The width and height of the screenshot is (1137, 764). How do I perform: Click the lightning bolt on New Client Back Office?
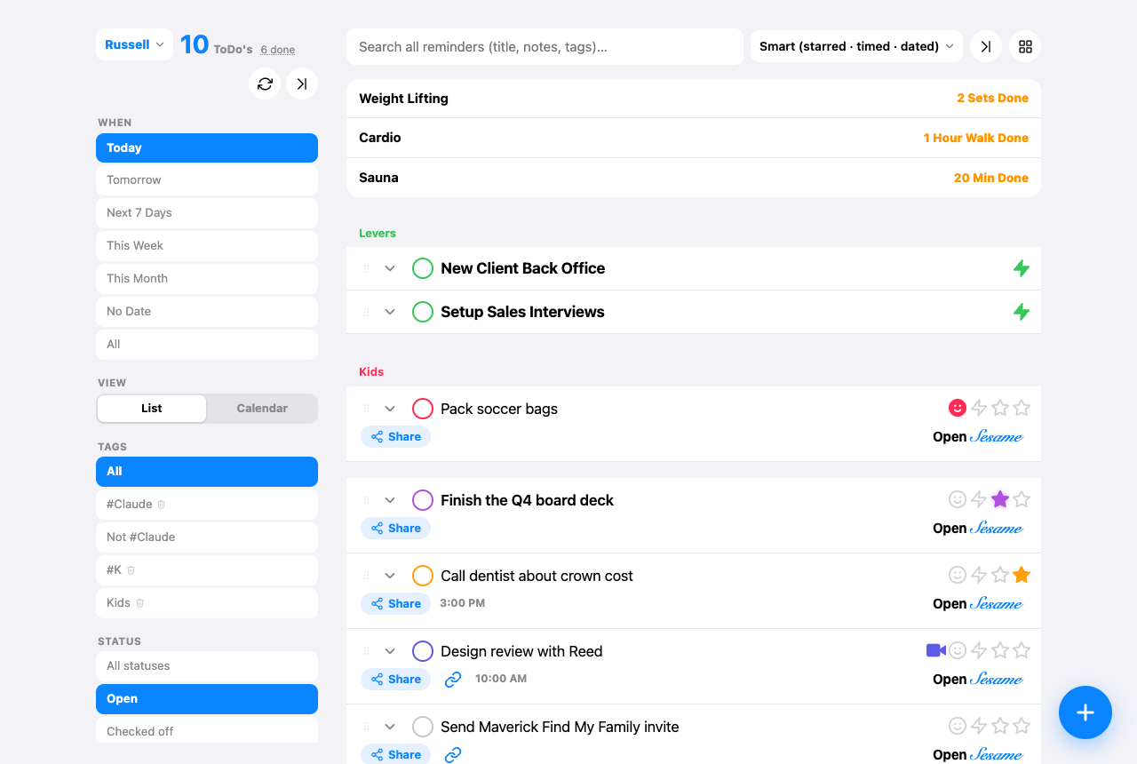1022,268
